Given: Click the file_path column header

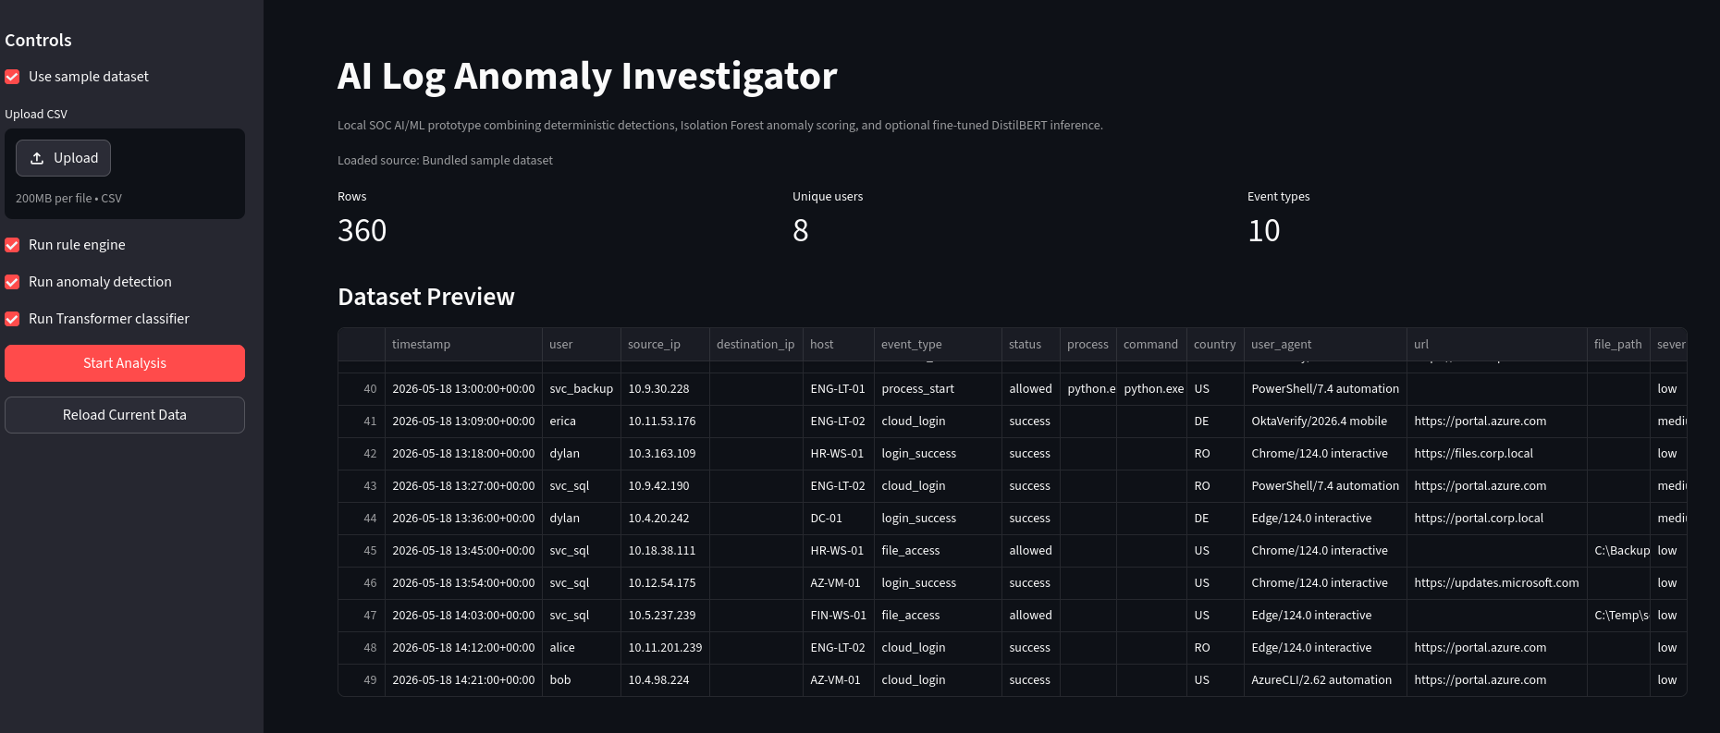Looking at the screenshot, I should tap(1618, 344).
